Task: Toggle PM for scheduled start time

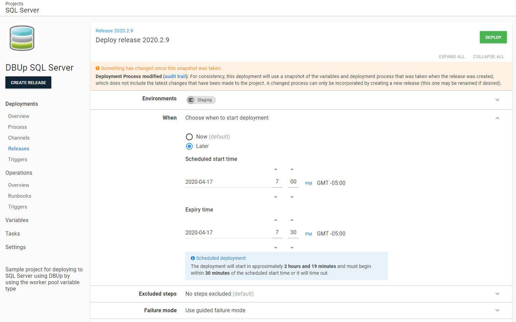Action: [308, 183]
